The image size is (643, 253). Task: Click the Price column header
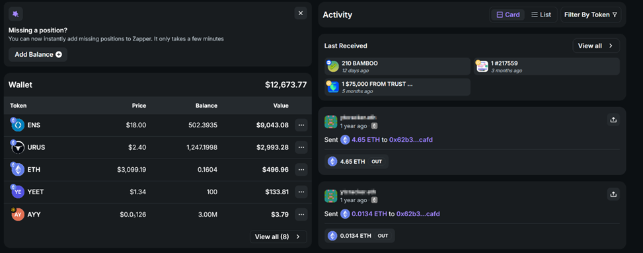pyautogui.click(x=139, y=106)
